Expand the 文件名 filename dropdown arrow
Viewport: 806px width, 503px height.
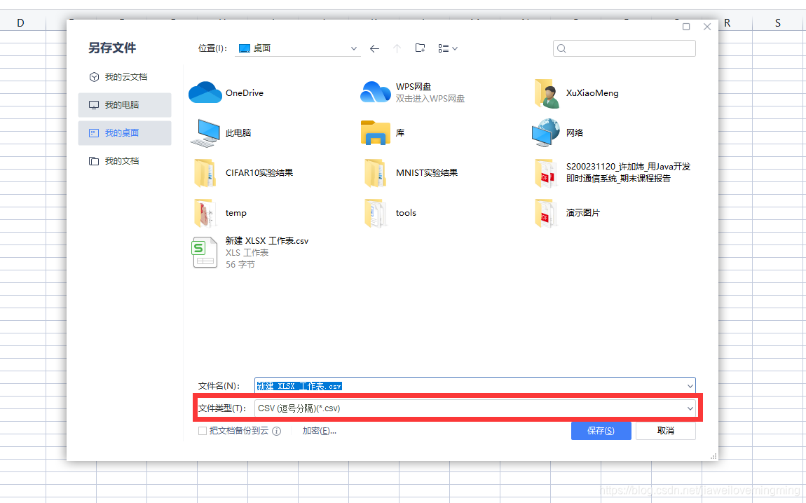pos(690,386)
